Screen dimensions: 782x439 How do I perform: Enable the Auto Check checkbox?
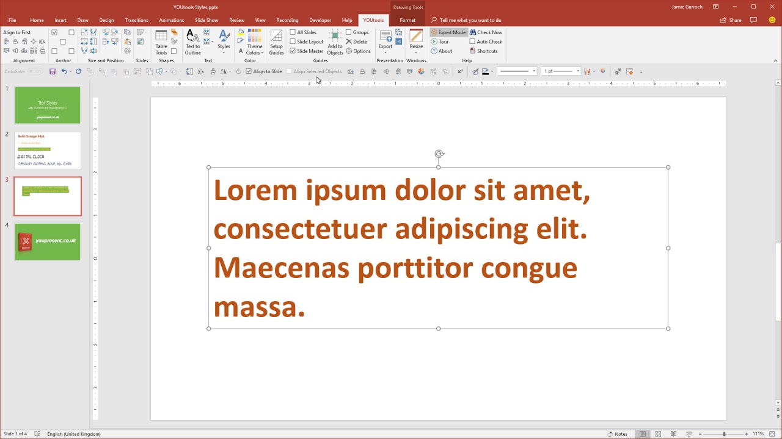click(472, 41)
